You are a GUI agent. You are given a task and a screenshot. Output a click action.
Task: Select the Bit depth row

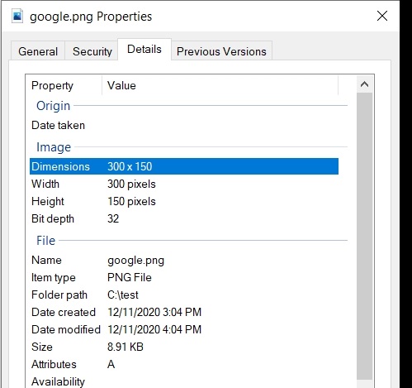click(x=184, y=218)
